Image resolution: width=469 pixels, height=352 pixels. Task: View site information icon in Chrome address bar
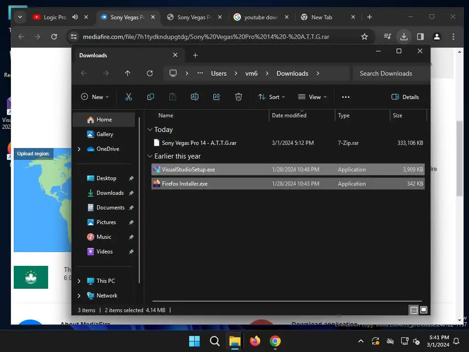point(74,37)
